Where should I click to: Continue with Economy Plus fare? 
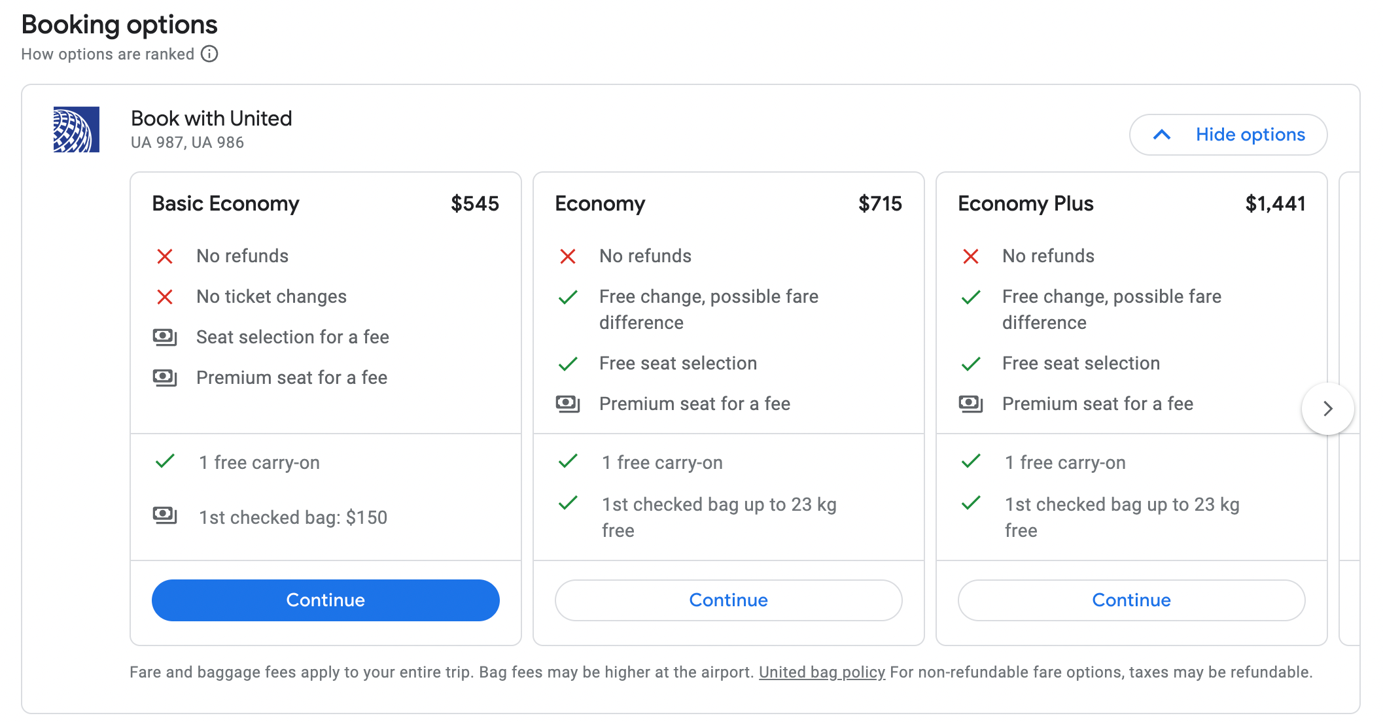[1131, 600]
